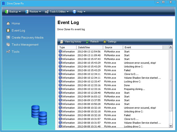Click the Tasks Management clock icon
Screen dimensions: 177x132
[8, 44]
